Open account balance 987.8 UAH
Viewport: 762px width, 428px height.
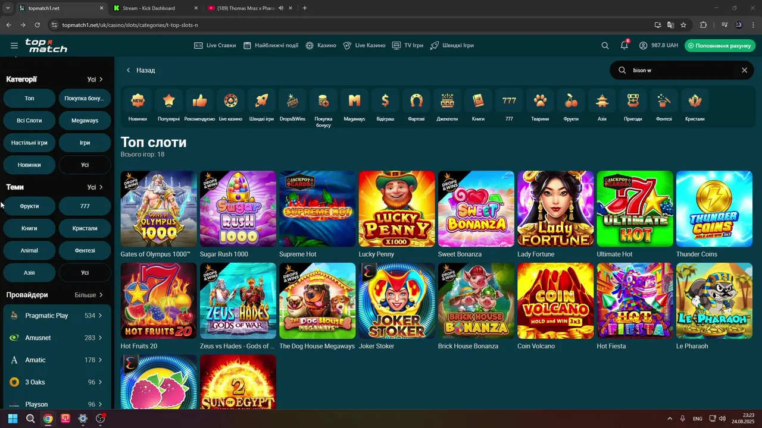click(658, 45)
